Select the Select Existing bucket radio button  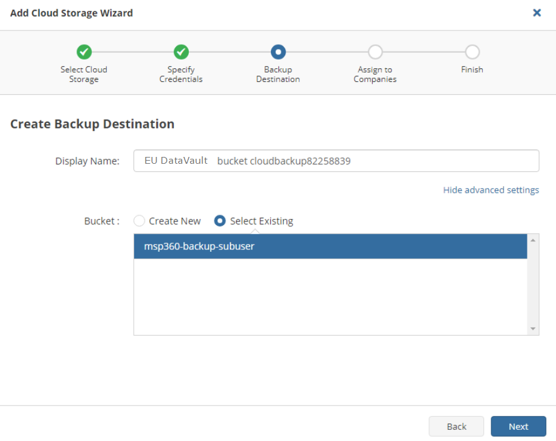tap(220, 221)
